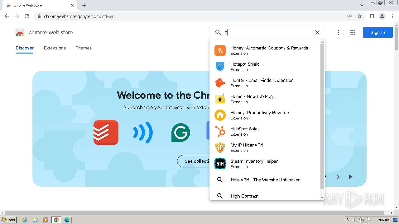Screen dimensions: 399x224
Task: Expand the tab search dropdown arrow
Action: coord(362,5)
